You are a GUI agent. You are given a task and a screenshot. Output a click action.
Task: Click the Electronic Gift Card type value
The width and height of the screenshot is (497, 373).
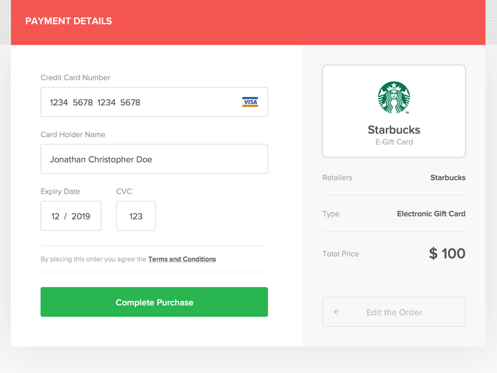coord(431,214)
